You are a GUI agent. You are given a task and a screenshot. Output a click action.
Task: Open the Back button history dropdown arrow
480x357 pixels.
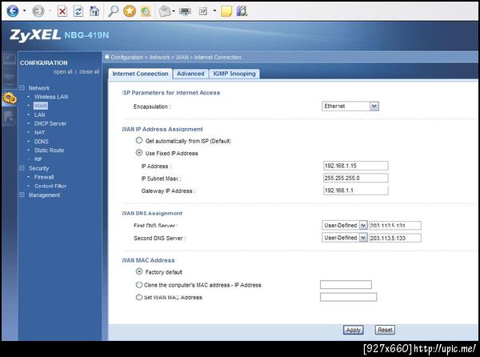click(x=25, y=11)
